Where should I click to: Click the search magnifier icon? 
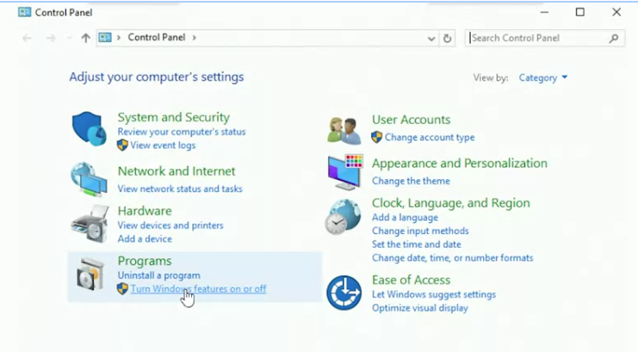pos(614,38)
